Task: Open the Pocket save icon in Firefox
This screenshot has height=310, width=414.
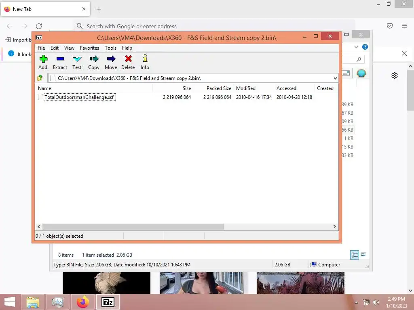Action: tap(390, 26)
